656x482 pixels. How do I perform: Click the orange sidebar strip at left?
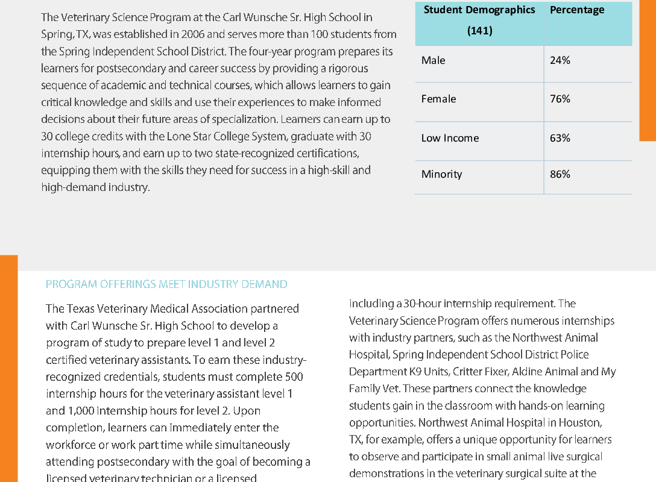(9, 368)
